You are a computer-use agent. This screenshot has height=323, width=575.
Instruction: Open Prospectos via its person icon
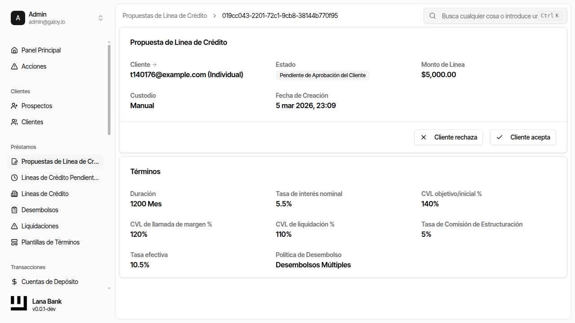click(14, 105)
